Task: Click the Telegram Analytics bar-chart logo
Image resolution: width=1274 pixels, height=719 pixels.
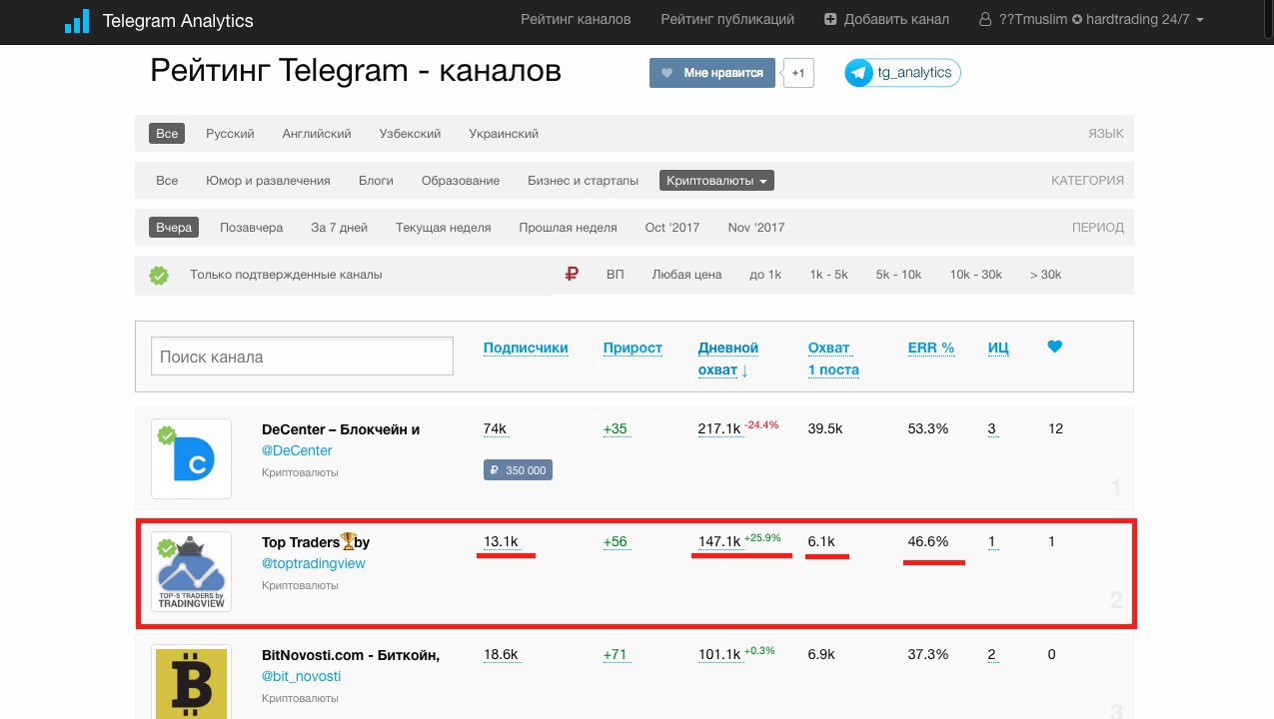Action: (77, 21)
